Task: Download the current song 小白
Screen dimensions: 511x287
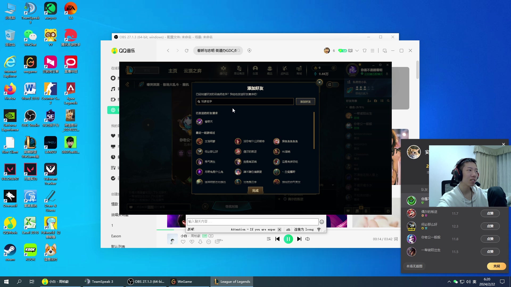Action: tap(200, 242)
